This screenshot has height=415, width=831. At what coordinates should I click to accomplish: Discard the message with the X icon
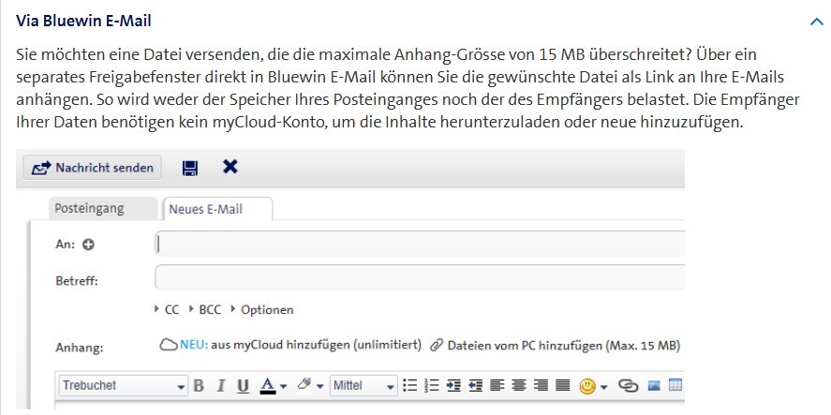point(230,167)
